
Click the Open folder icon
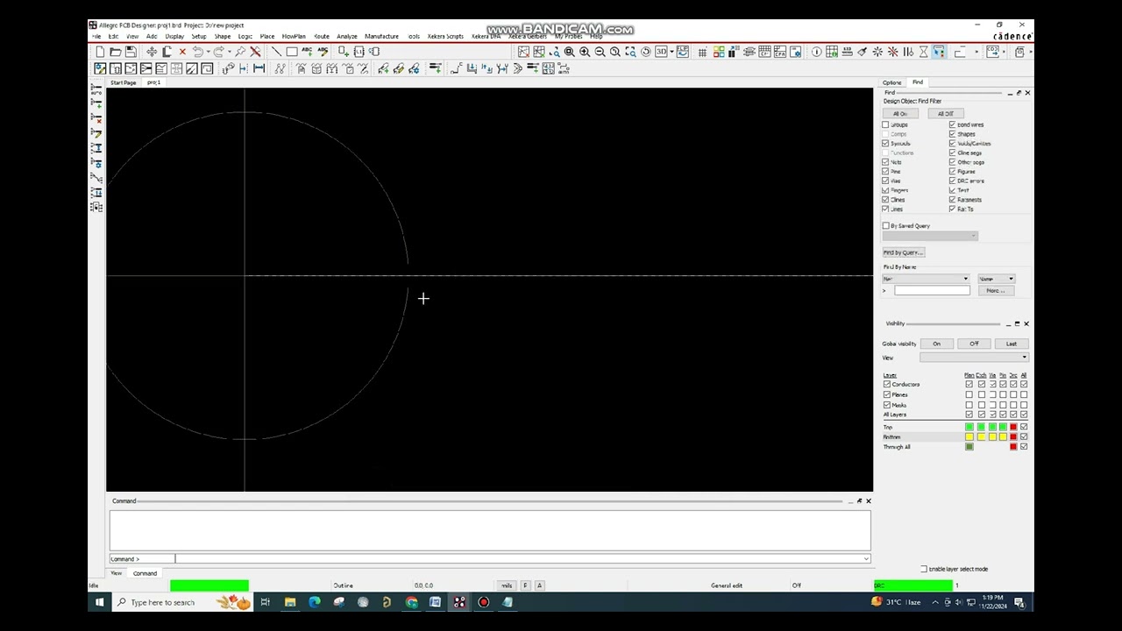(115, 52)
